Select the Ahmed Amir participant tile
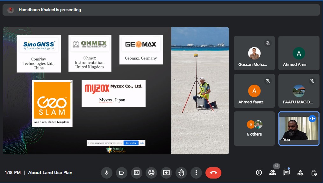 tap(299, 53)
